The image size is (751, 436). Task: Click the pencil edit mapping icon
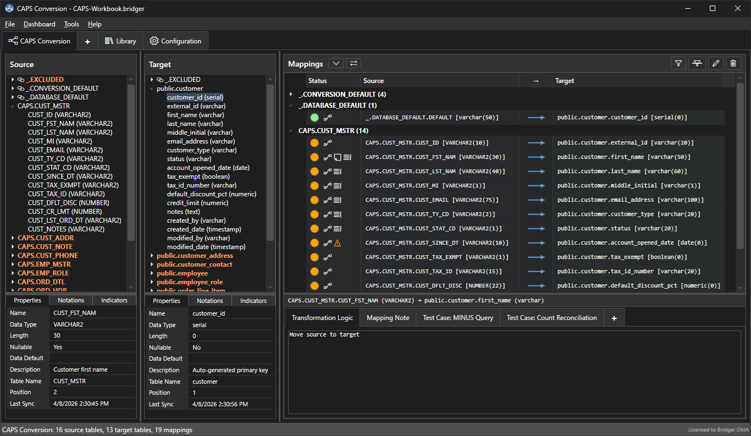click(x=715, y=63)
